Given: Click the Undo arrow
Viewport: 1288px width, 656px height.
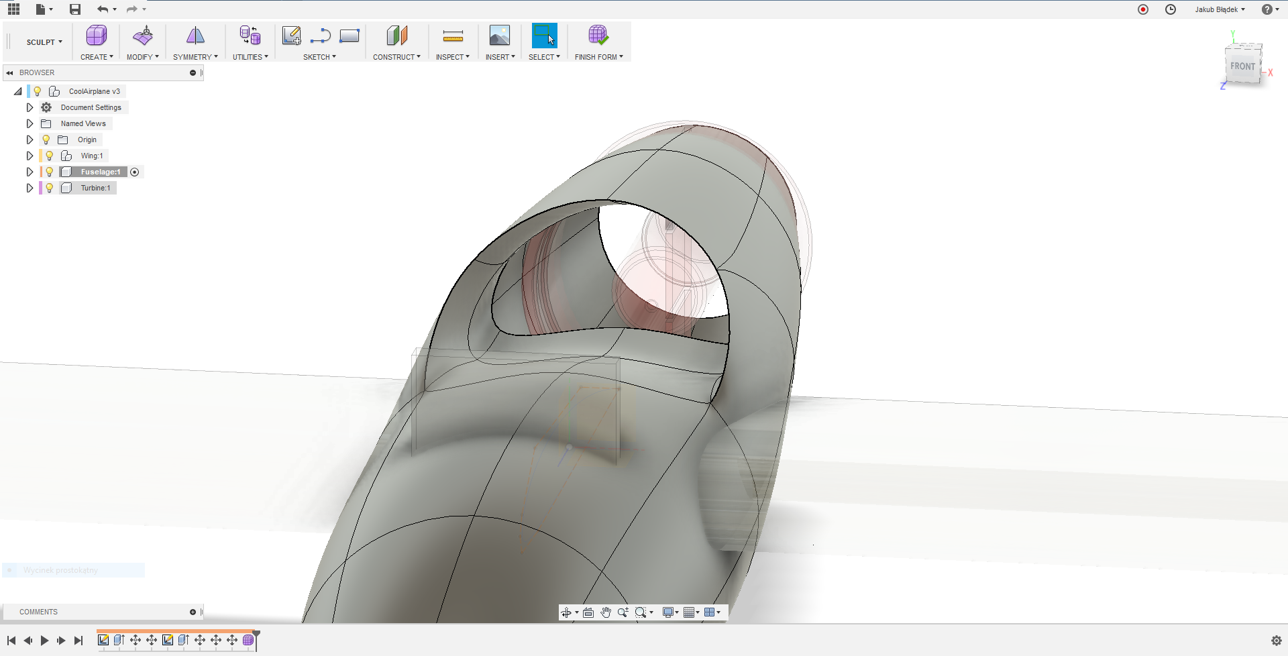Looking at the screenshot, I should tap(103, 9).
